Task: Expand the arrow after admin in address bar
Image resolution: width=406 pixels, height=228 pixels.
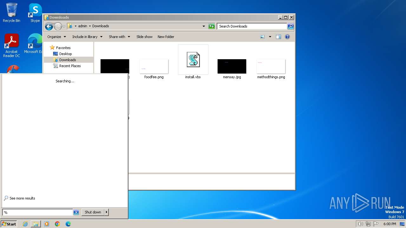Action: (90, 26)
